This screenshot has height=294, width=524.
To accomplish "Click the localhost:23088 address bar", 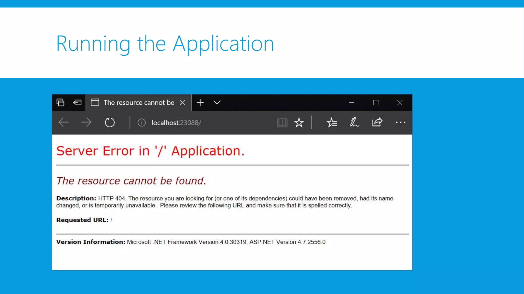I will pos(176,123).
